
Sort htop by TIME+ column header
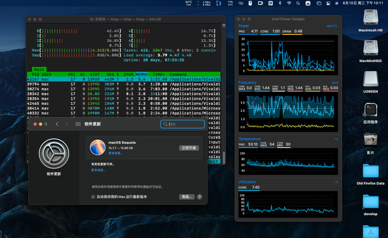tap(158, 74)
